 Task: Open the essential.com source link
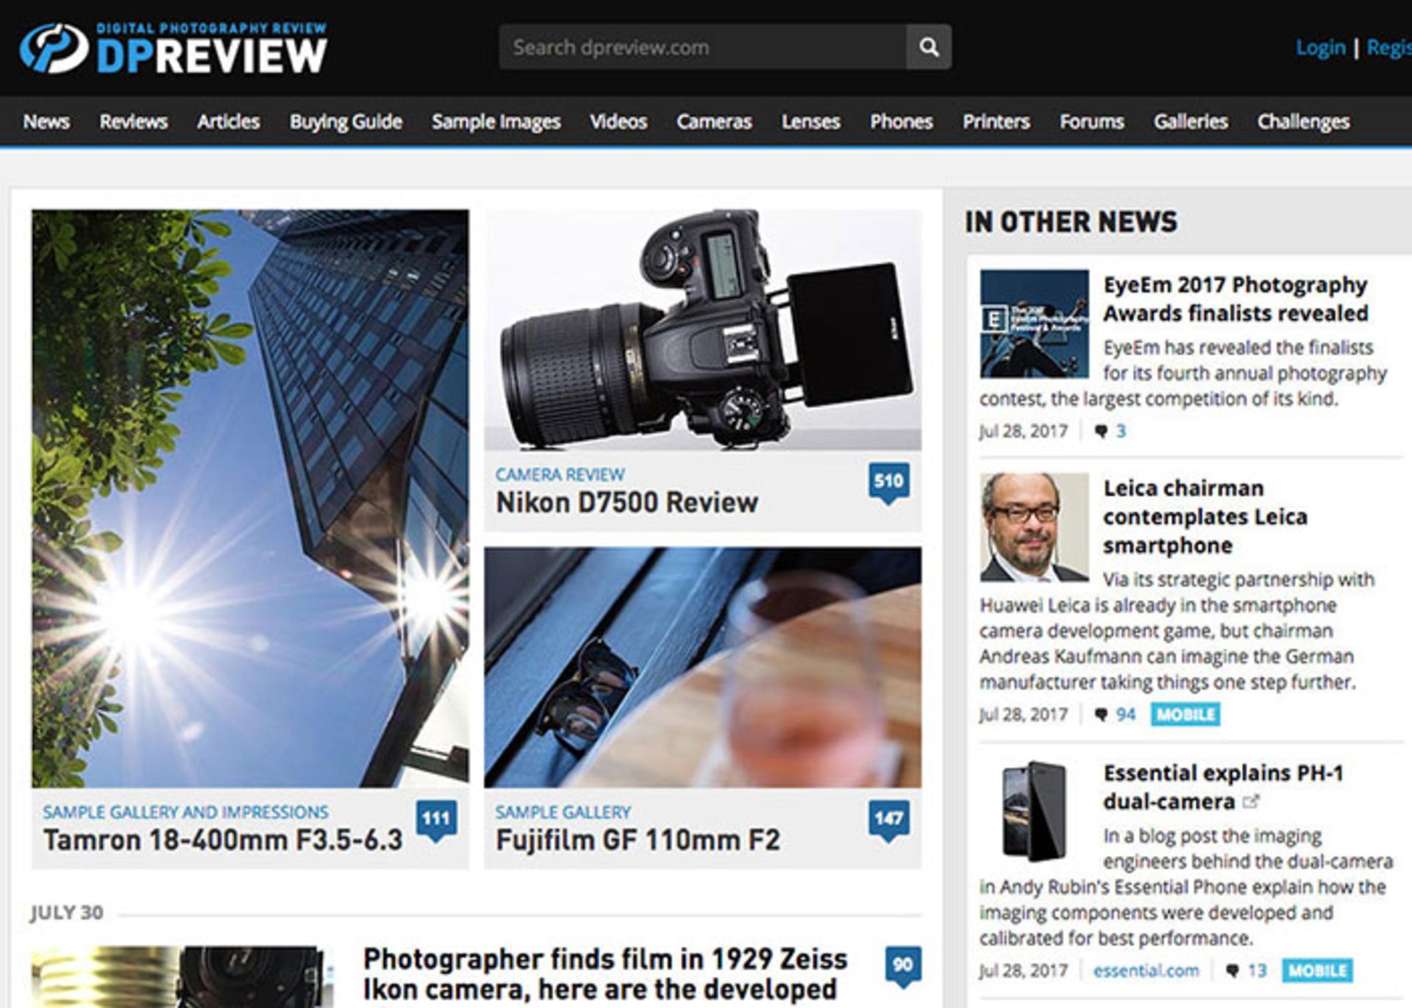(x=1146, y=971)
